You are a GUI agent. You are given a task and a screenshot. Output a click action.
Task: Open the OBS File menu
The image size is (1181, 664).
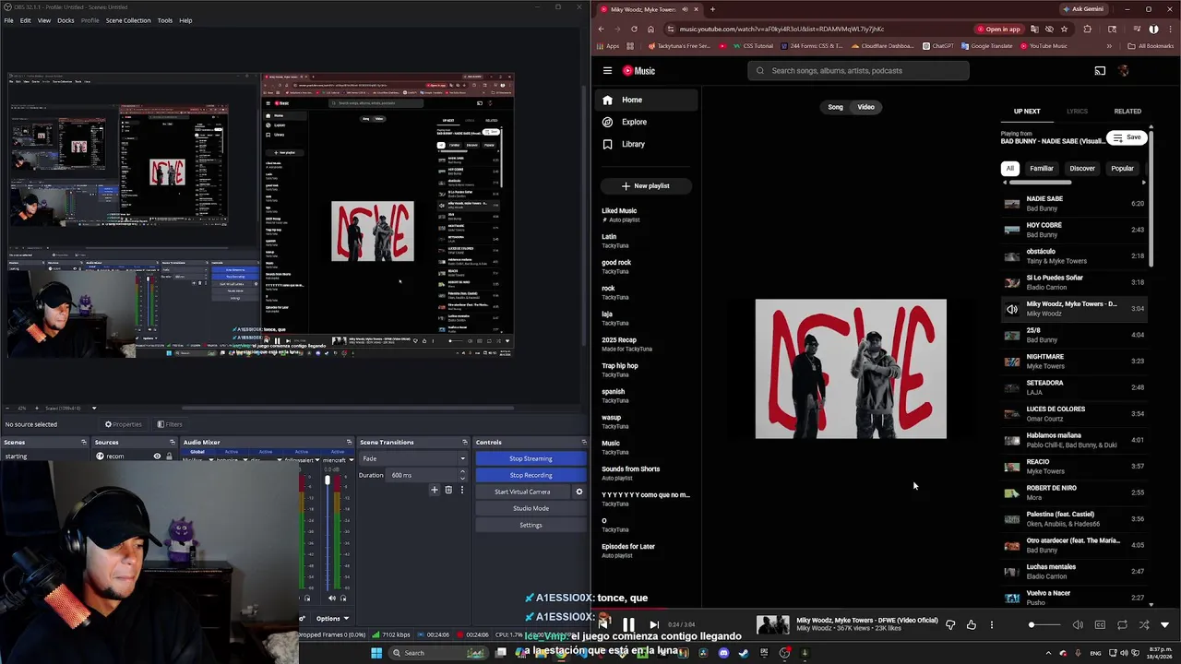8,20
